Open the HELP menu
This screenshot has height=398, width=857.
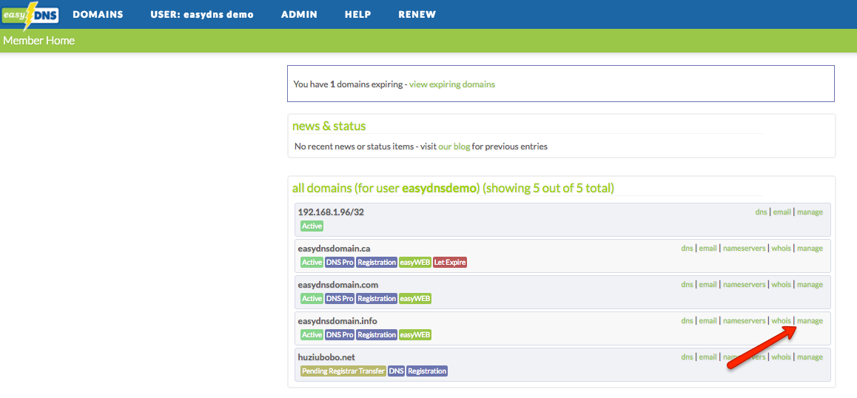click(358, 15)
